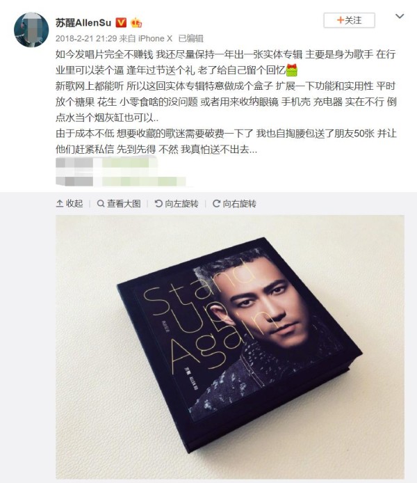Rotate image right with 向右旋转

coord(234,204)
